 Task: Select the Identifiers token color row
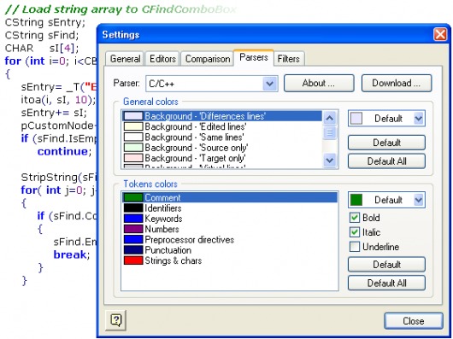[230, 208]
